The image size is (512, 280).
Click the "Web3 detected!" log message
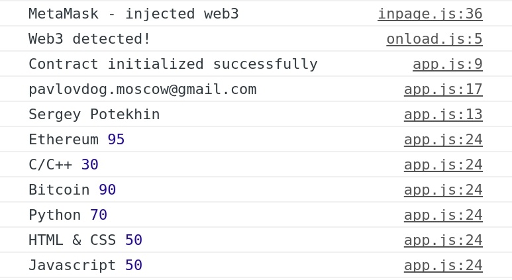(89, 39)
